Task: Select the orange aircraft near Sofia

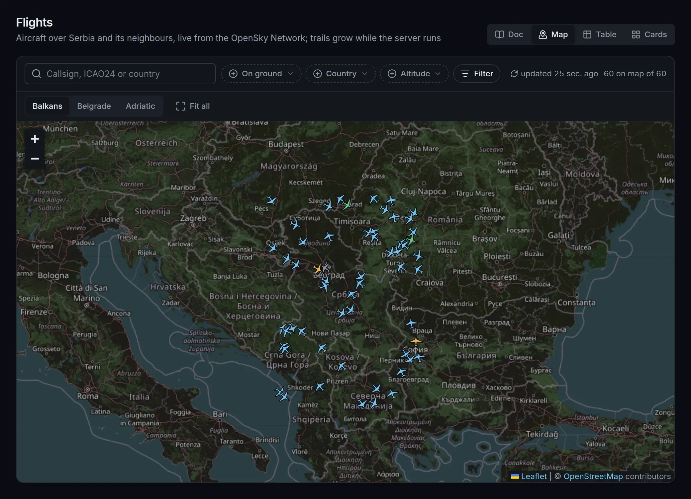Action: pyautogui.click(x=416, y=341)
